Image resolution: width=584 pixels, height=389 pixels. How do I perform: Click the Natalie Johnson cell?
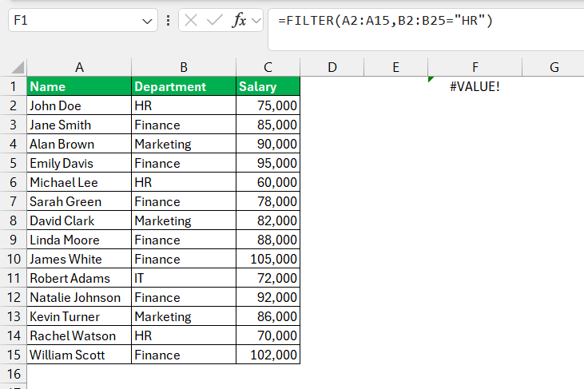79,297
